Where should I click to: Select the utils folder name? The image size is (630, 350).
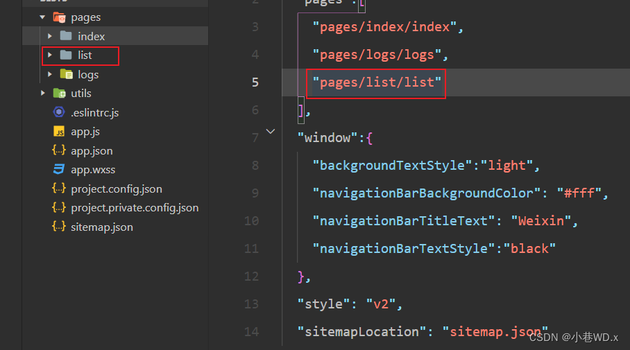pyautogui.click(x=81, y=94)
